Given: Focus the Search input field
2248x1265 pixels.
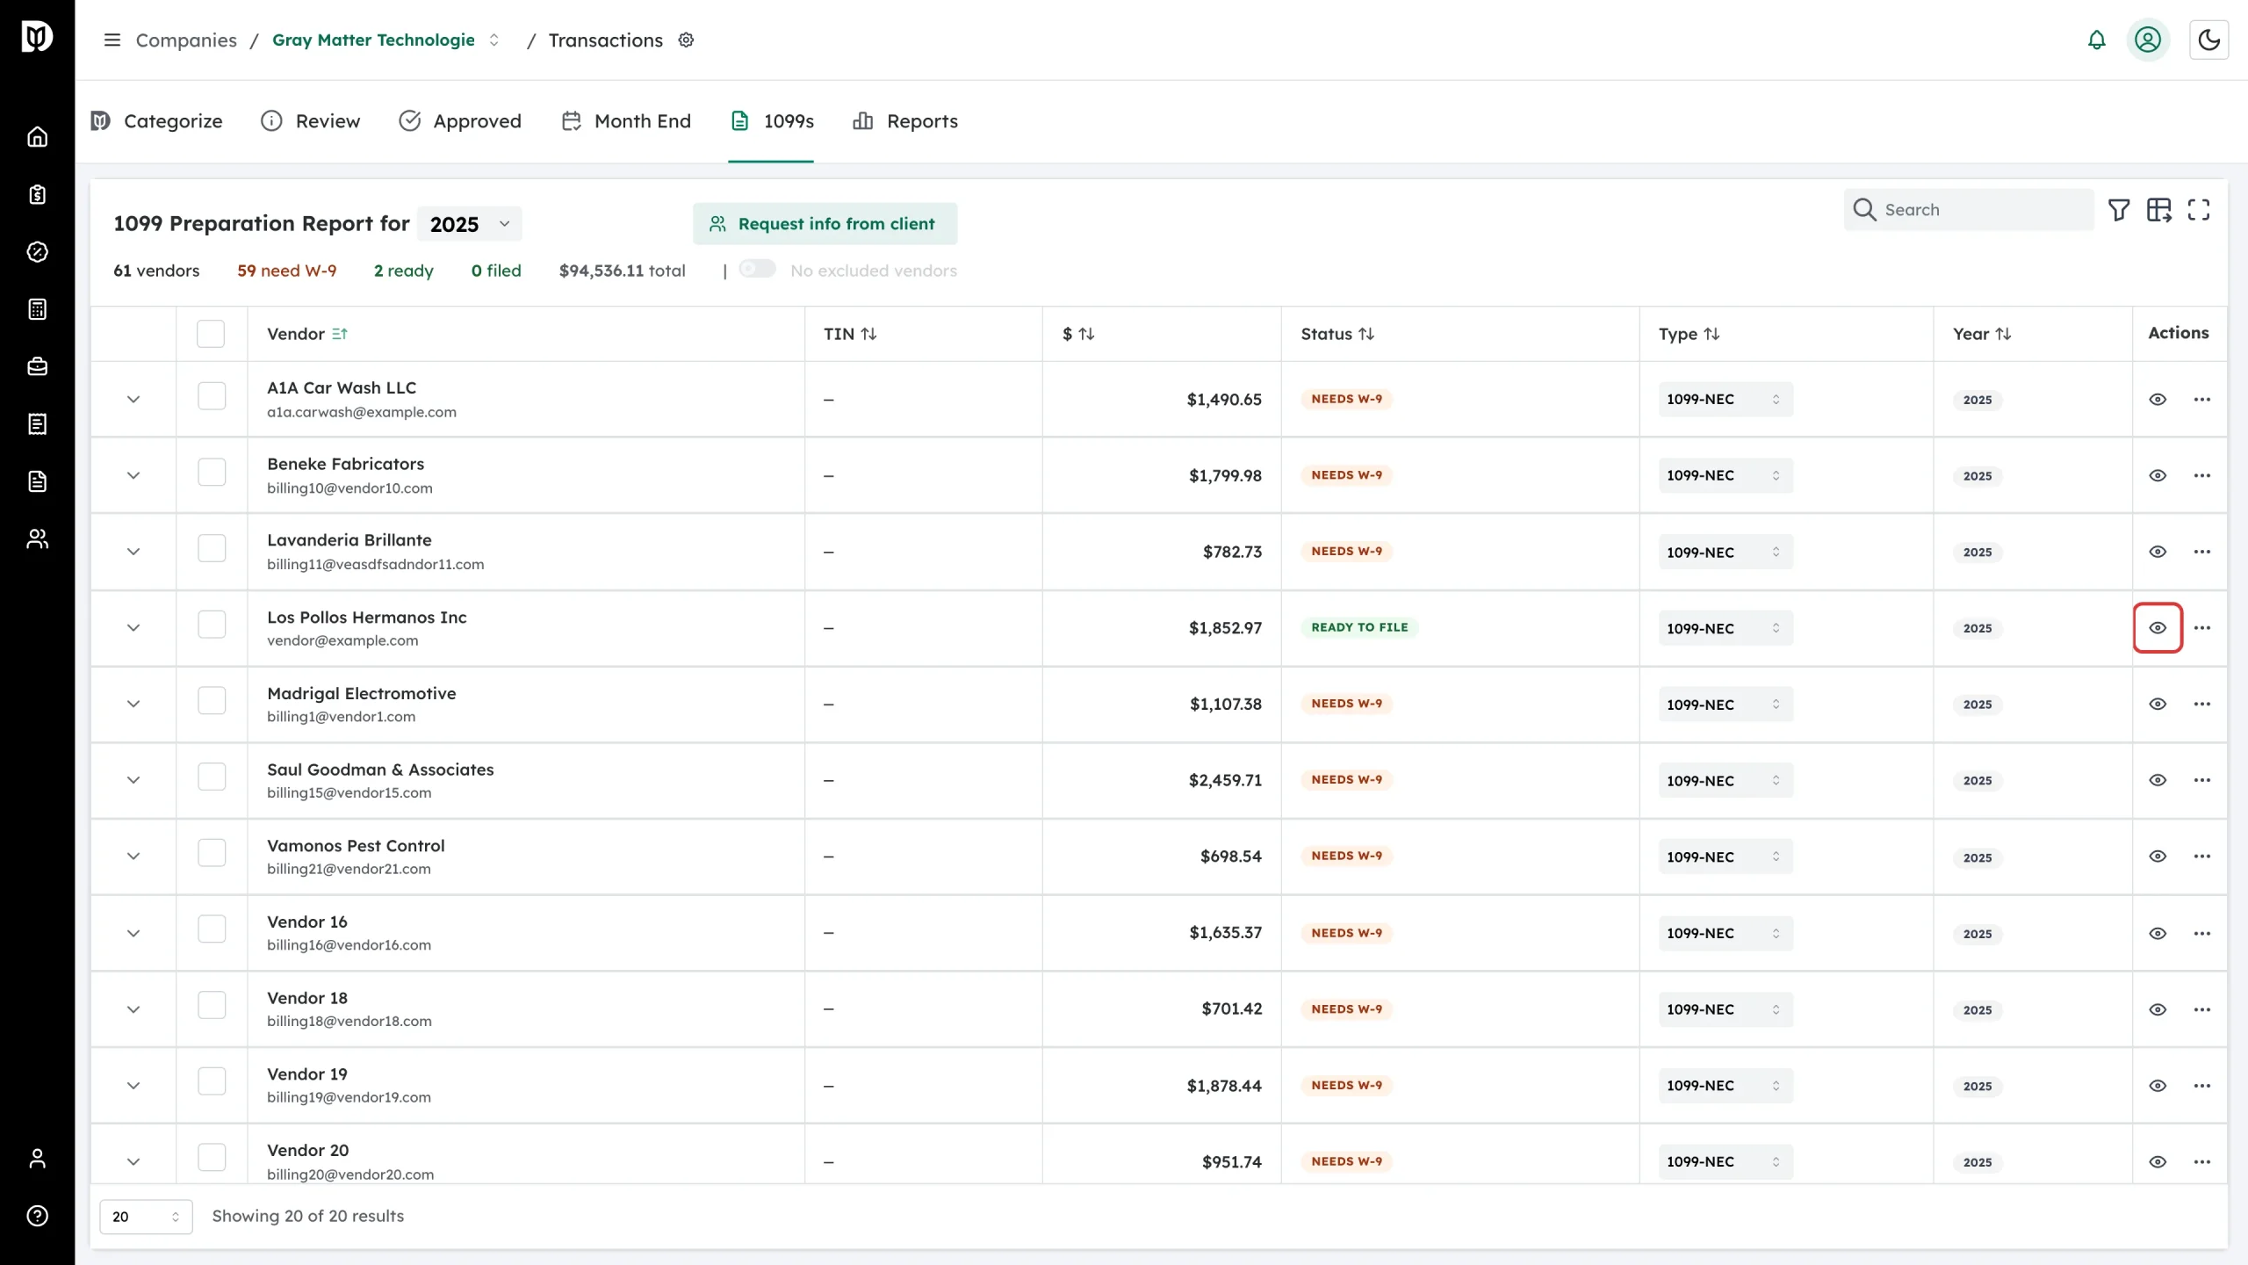Looking at the screenshot, I should [1969, 210].
